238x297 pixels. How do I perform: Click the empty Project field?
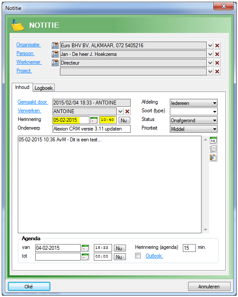click(x=133, y=72)
